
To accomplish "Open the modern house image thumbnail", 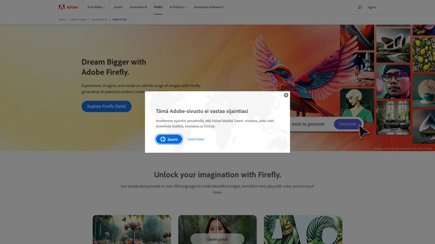I will tap(393, 45).
